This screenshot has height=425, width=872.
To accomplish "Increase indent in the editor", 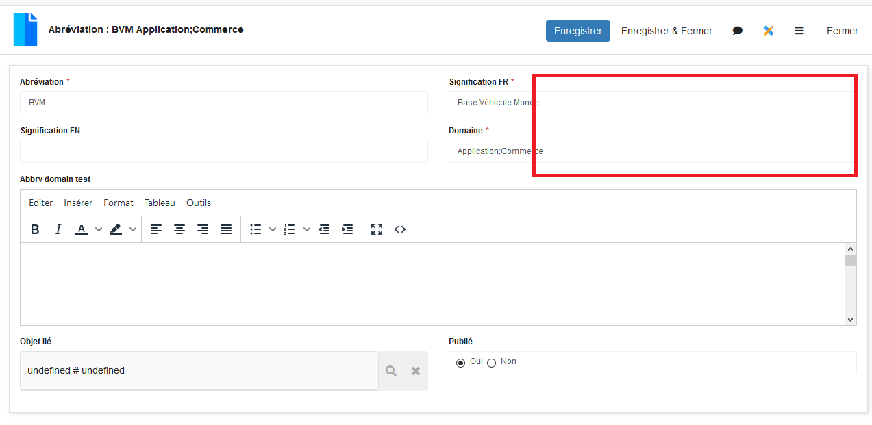I will [x=347, y=229].
